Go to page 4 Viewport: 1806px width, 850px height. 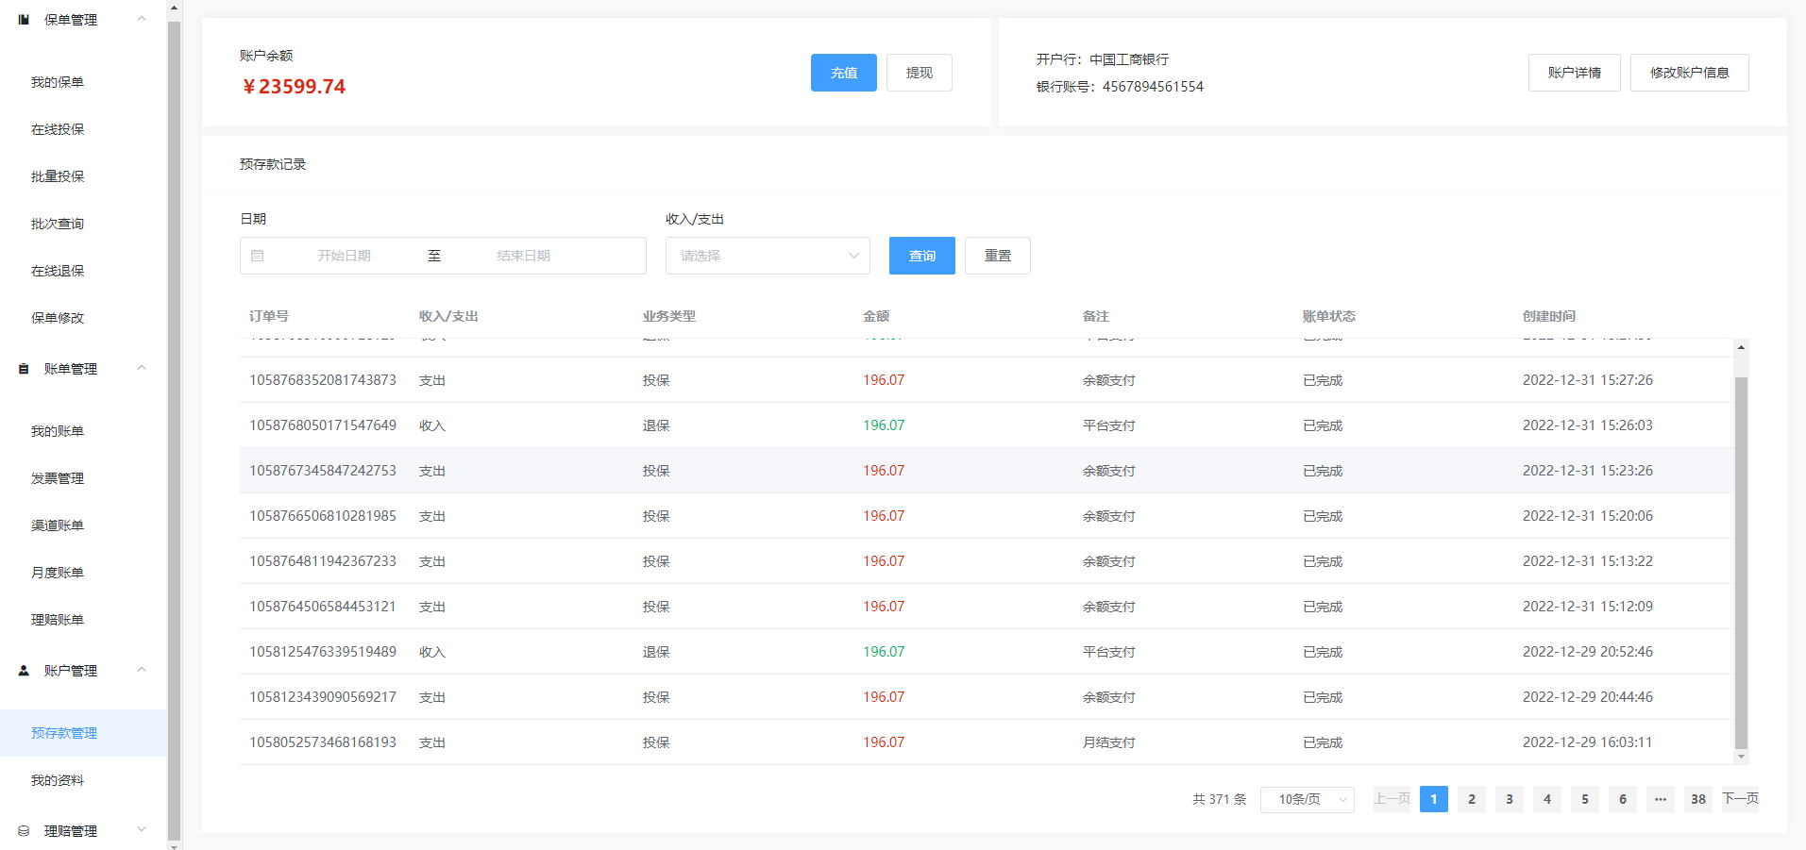(x=1546, y=799)
